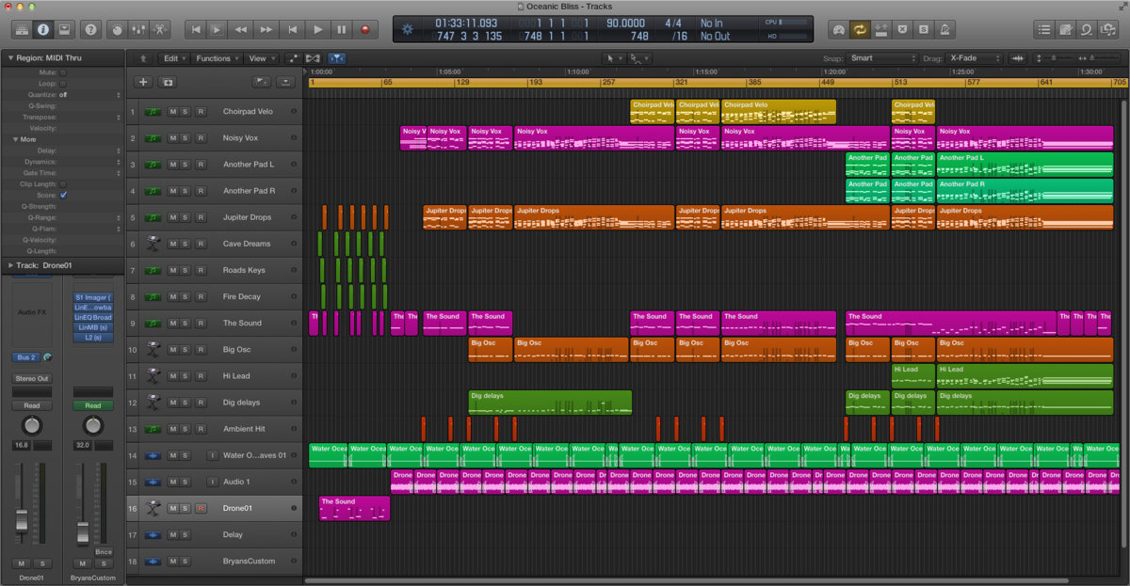This screenshot has width=1130, height=586.
Task: Open the Edit menu in tracks area
Action: pos(172,58)
